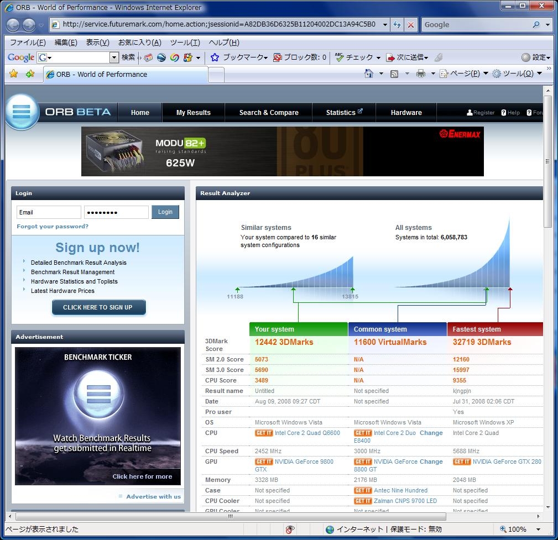Click the password input field
This screenshot has width=558, height=540.
(x=116, y=212)
